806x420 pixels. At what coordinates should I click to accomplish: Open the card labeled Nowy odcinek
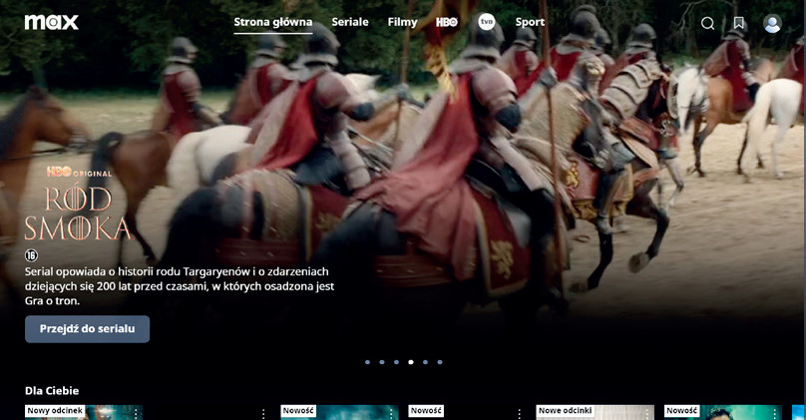(83, 412)
